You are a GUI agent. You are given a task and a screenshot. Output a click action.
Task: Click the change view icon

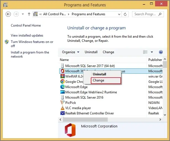[145, 52]
